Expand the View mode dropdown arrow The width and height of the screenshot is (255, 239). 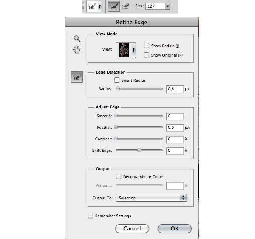click(x=134, y=50)
